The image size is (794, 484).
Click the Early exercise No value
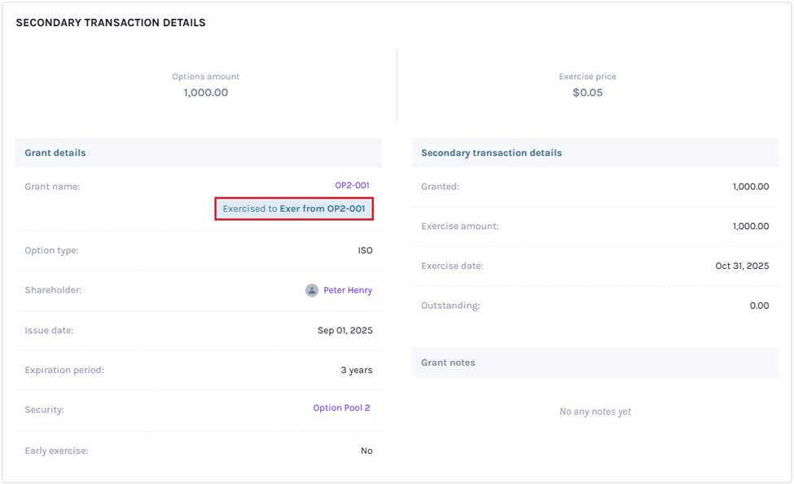(x=366, y=450)
